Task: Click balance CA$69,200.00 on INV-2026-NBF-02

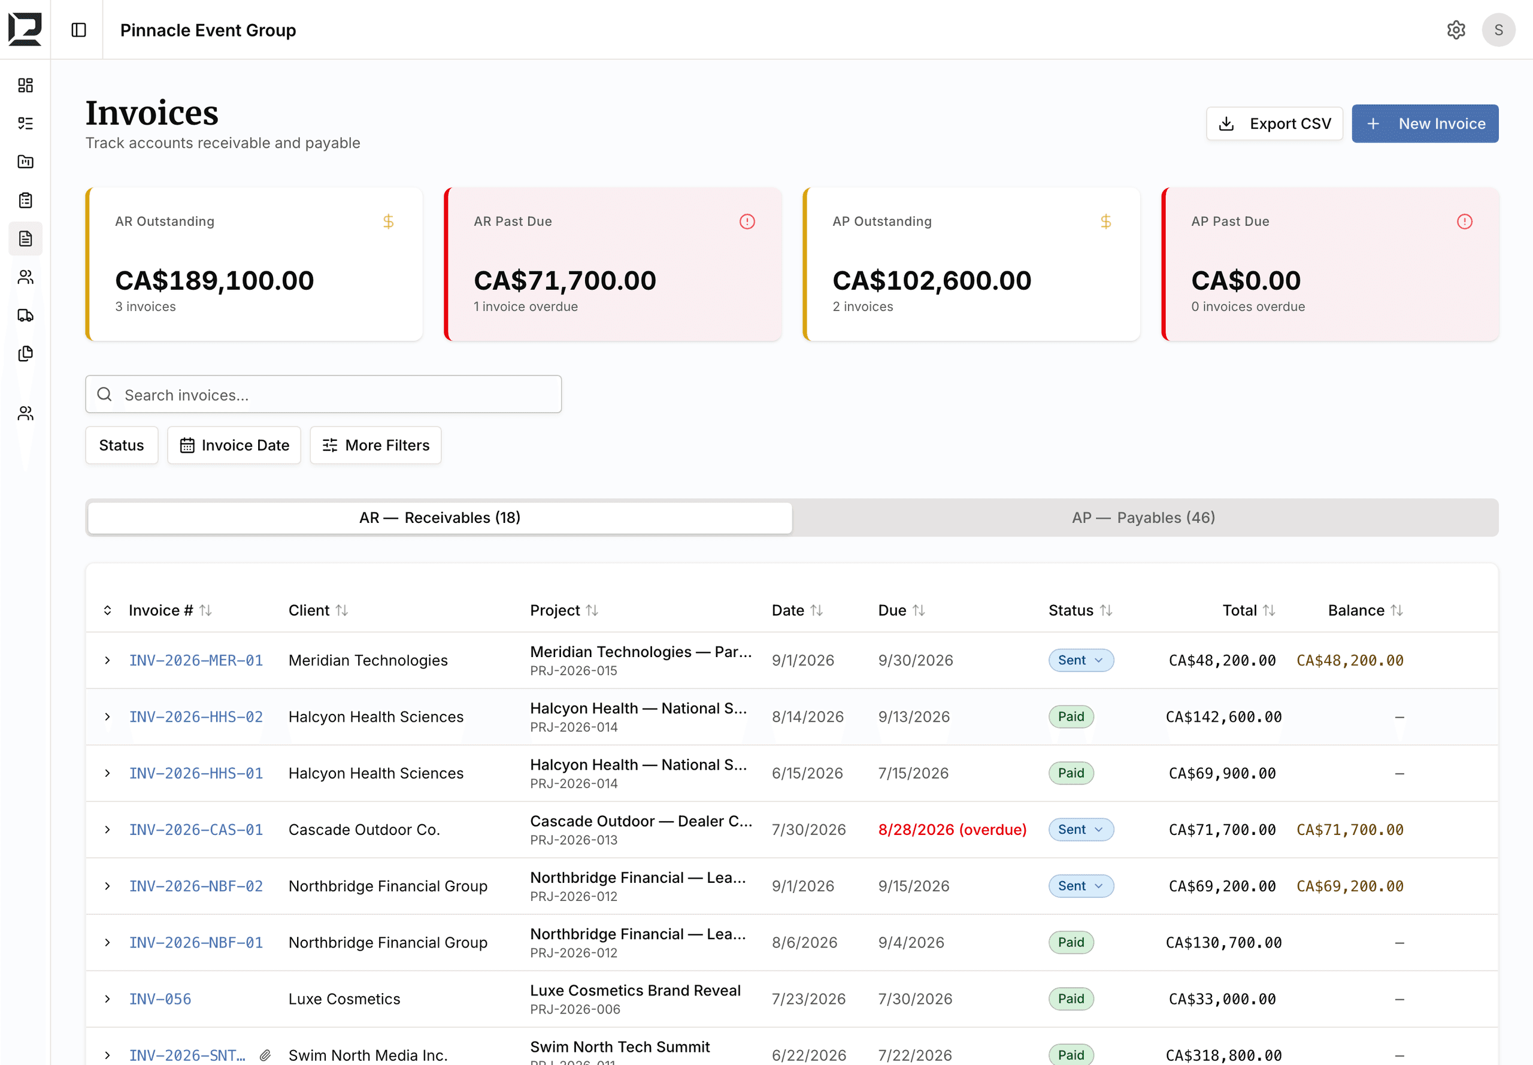Action: coord(1350,886)
